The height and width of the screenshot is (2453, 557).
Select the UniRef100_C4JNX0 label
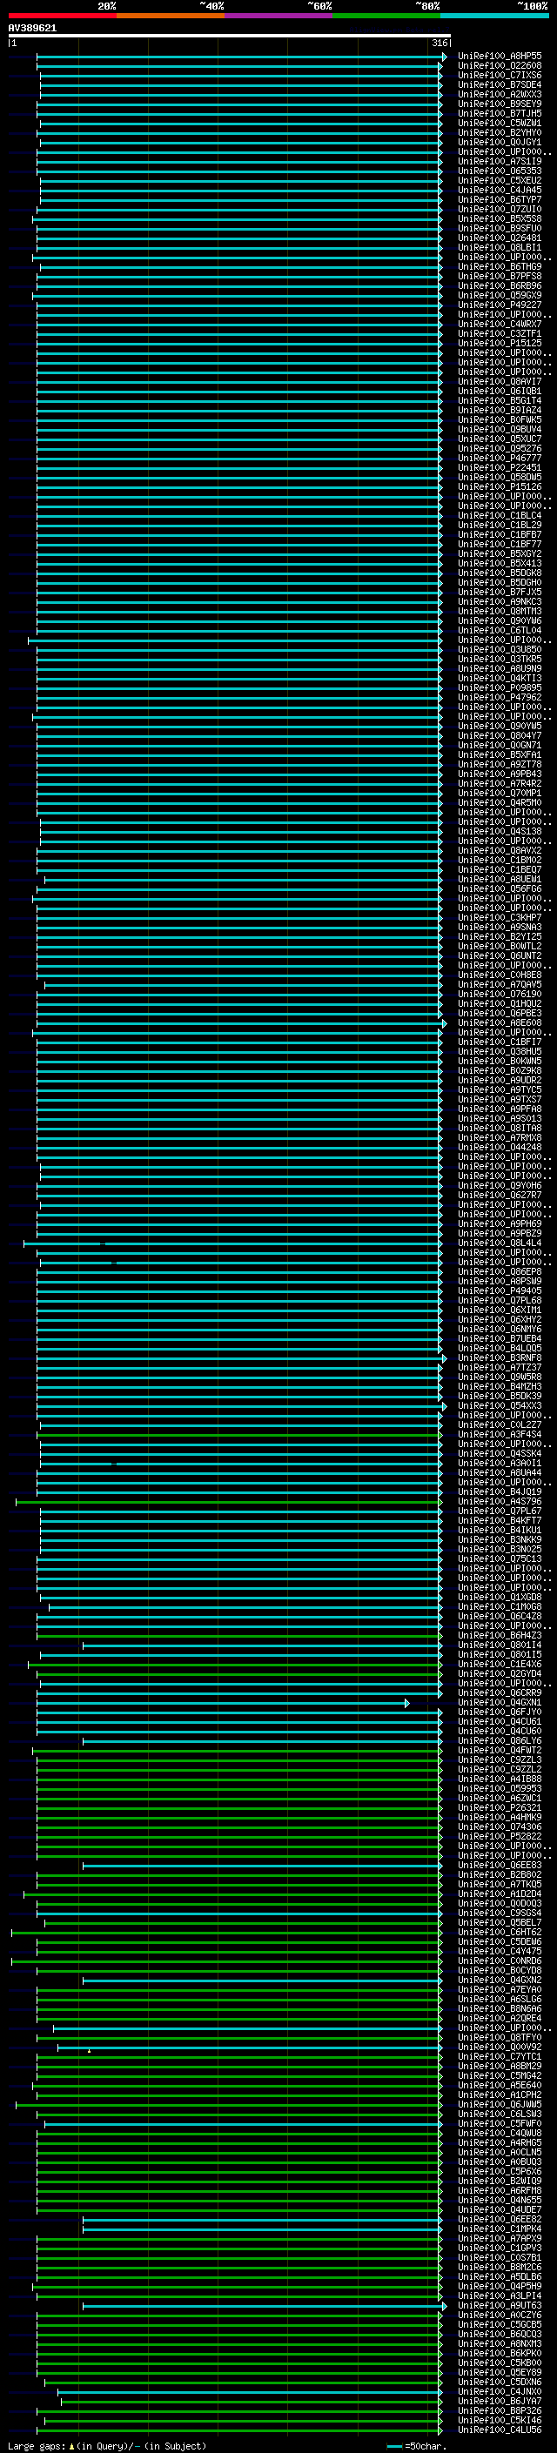tap(500, 2392)
